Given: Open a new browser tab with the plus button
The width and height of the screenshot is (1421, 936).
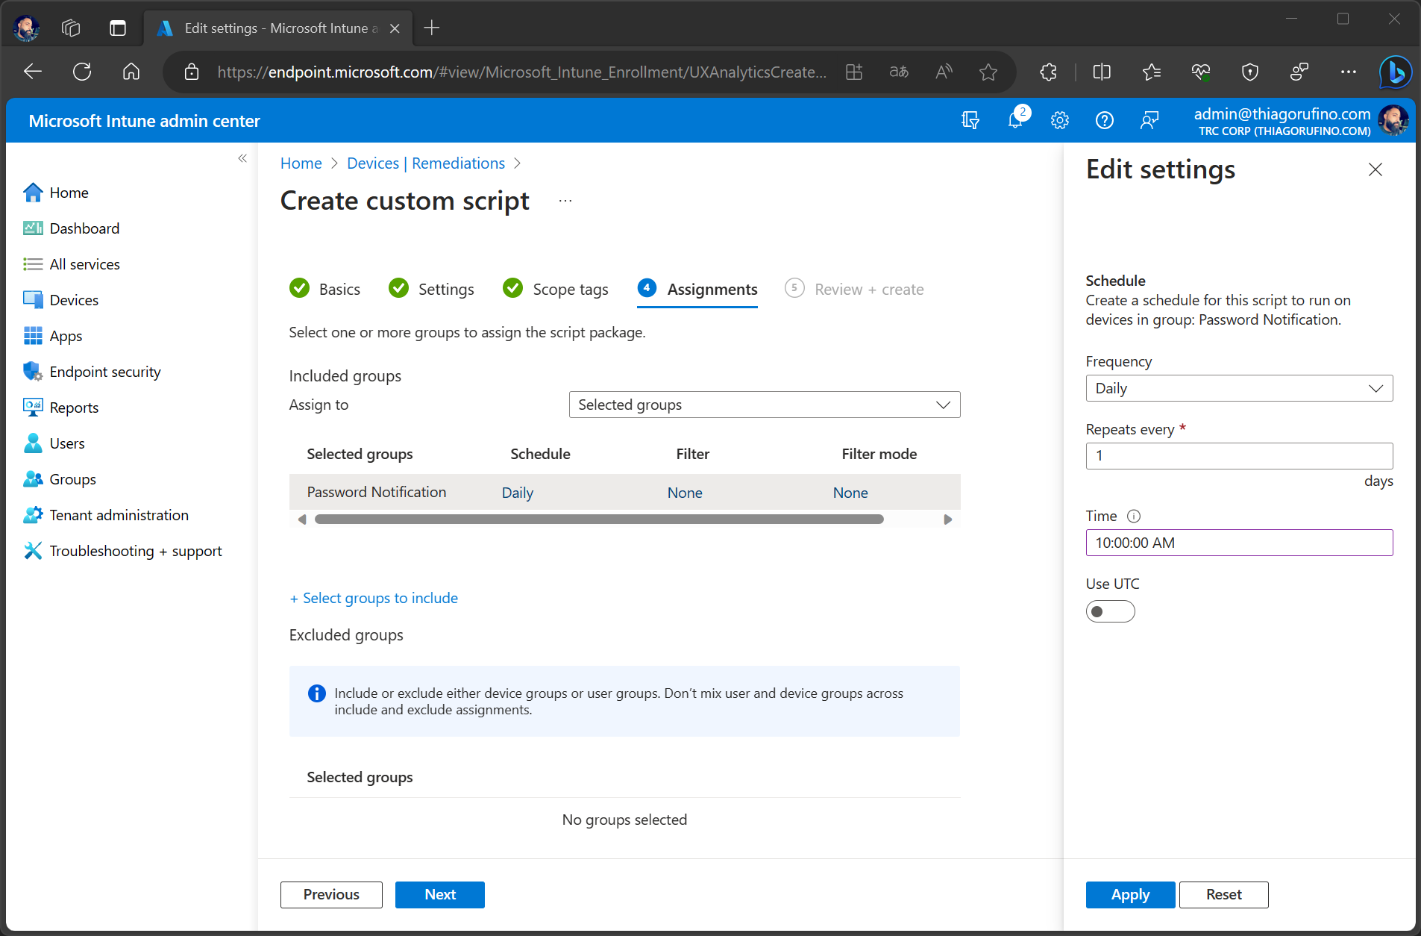Looking at the screenshot, I should (431, 28).
